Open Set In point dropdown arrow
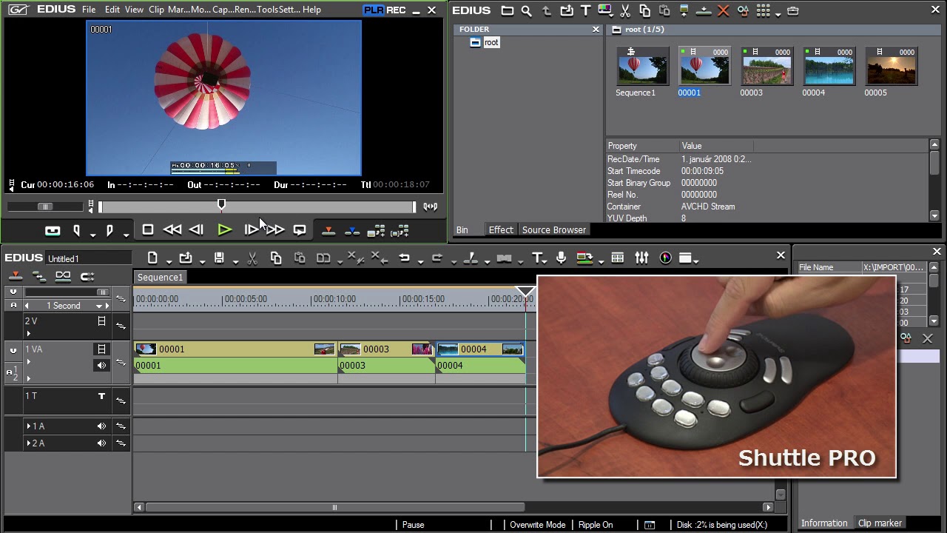Screen dimensions: 947x533 click(92, 234)
